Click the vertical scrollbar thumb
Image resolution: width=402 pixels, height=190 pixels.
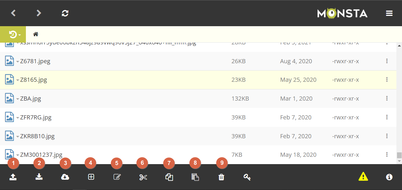tap(399, 155)
